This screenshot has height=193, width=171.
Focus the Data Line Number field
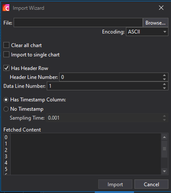pos(105,86)
